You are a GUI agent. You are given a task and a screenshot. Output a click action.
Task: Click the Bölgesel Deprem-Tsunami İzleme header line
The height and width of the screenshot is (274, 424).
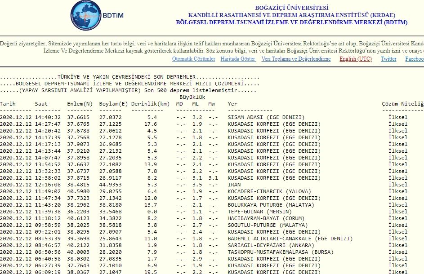pyautogui.click(x=291, y=22)
